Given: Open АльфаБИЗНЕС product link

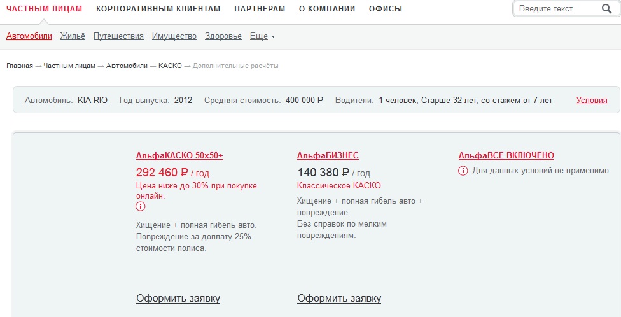Looking at the screenshot, I should coord(328,156).
